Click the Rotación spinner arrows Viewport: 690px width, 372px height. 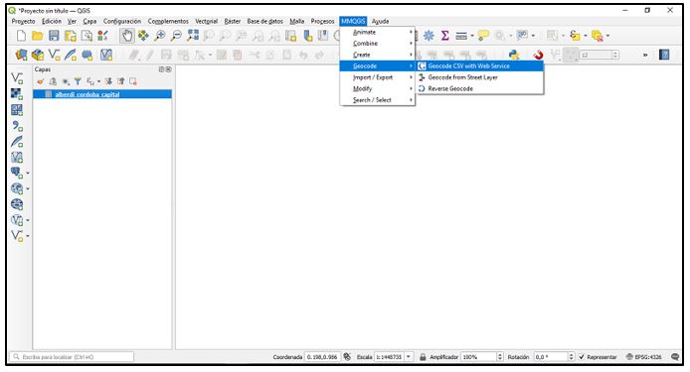coord(571,357)
